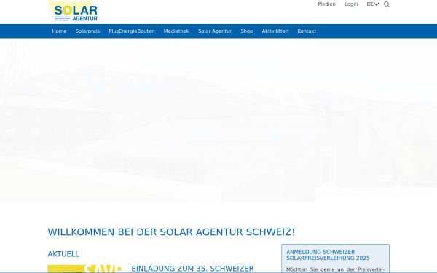Open Einladung zum 35. Schweizer article heading

[192, 269]
